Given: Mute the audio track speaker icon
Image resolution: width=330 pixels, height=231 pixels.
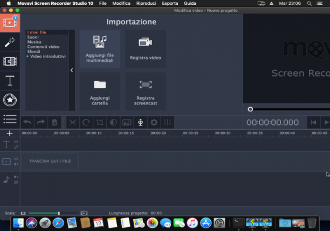Looking at the screenshot, I should coord(16,177).
